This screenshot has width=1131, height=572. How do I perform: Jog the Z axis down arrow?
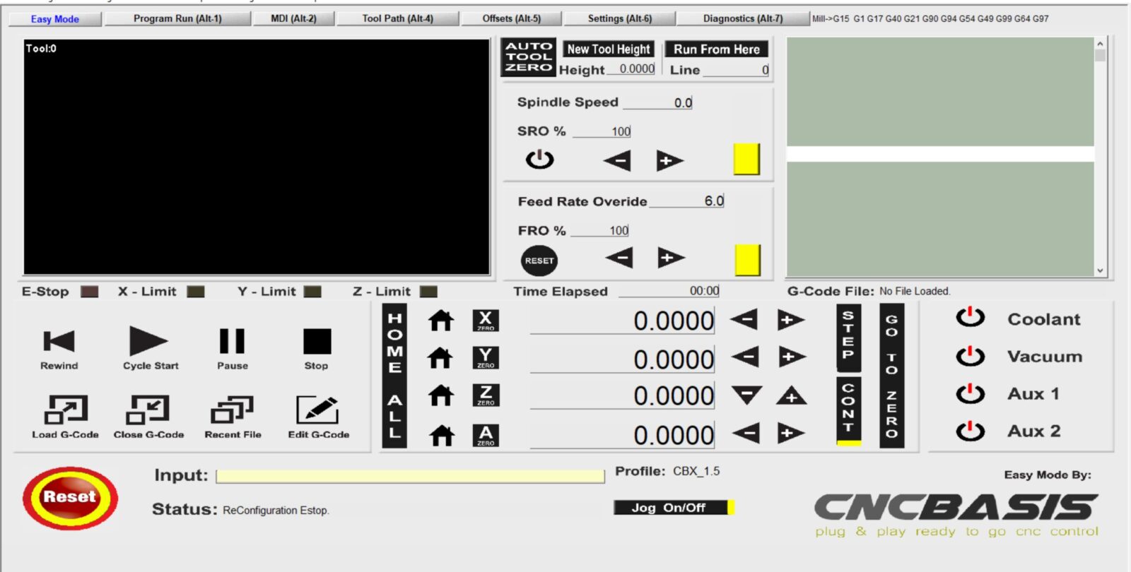coord(746,395)
